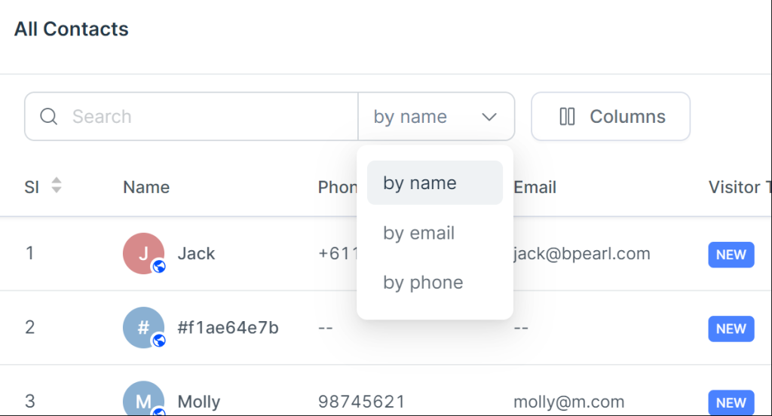Open contact name Molly
The height and width of the screenshot is (416, 772).
[x=198, y=402]
